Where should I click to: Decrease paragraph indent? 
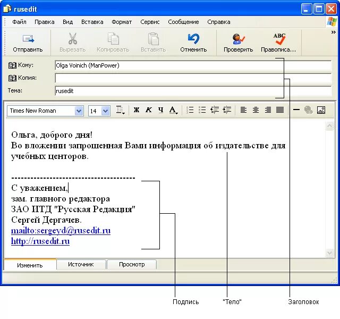(215, 110)
